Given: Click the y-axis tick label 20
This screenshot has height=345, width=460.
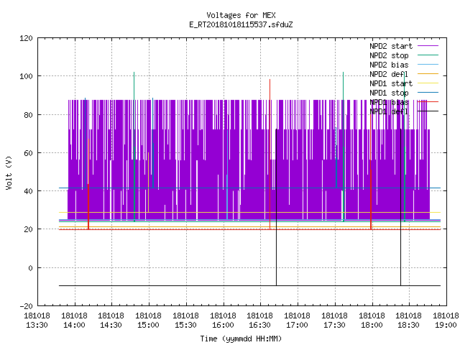Looking at the screenshot, I should coord(28,229).
